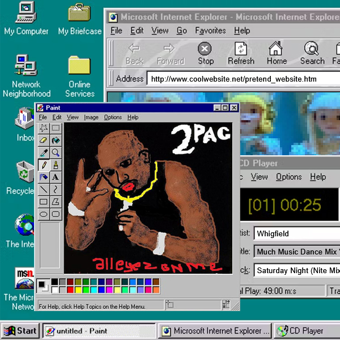Screen dimensions: 340x340
Task: Choose the Fill With Color bucket tool
Action: (x=56, y=140)
